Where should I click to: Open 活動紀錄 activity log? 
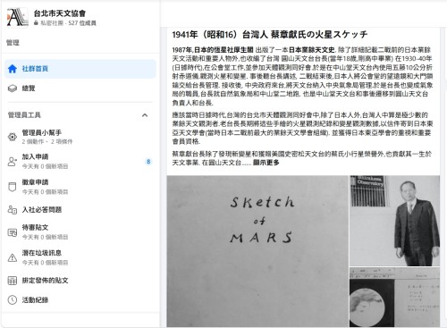click(80, 299)
